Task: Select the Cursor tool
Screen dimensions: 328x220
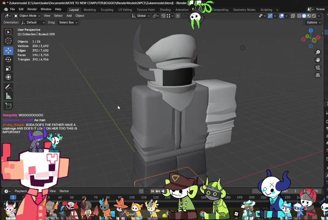Action: point(8,41)
